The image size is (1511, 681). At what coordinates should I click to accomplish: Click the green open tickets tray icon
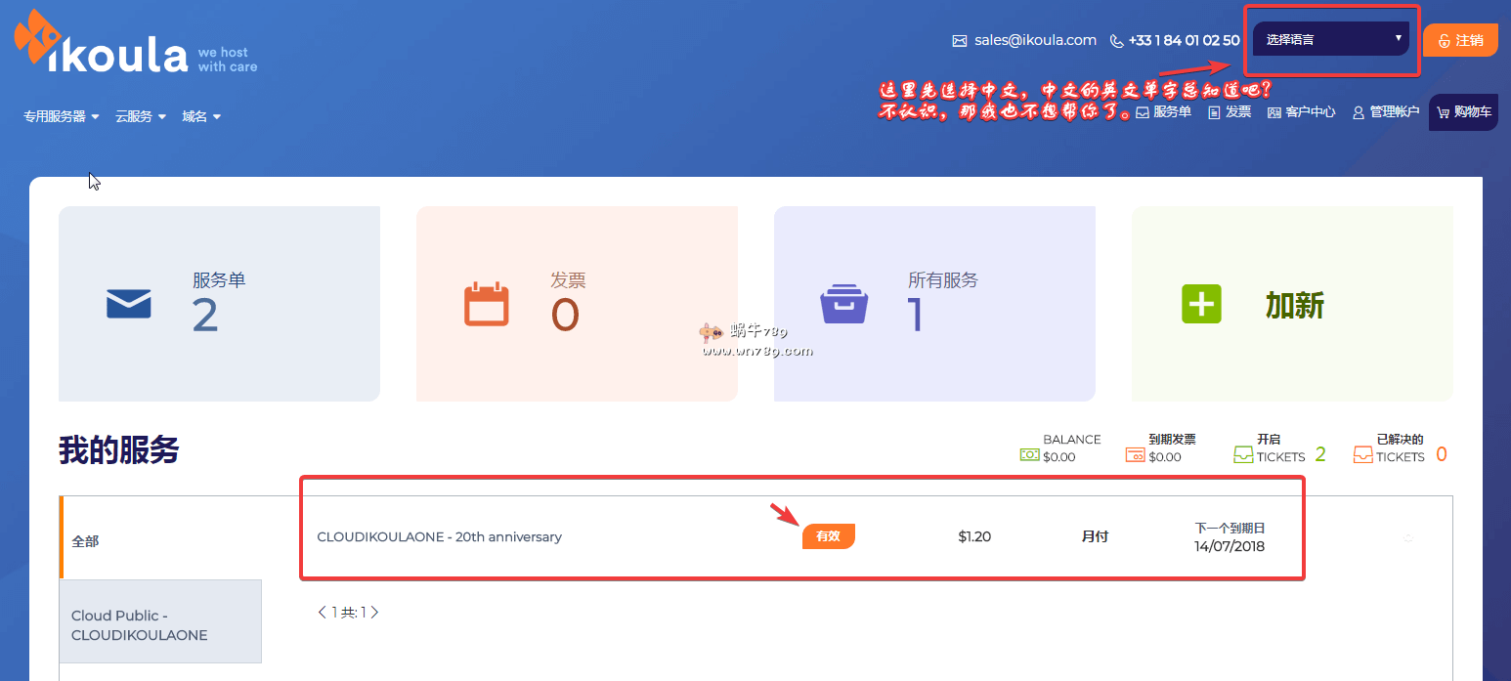[1243, 455]
